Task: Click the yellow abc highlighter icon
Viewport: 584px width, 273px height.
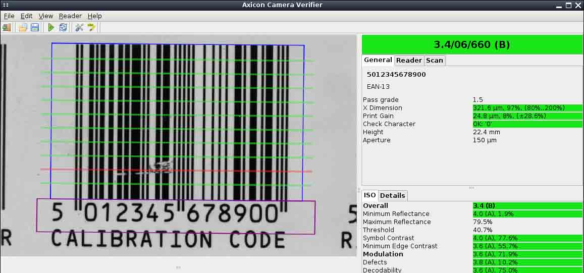Action: coord(91,27)
